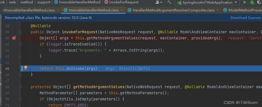The width and height of the screenshot is (262, 107).
Task: Click the doInvoke call on line 65
Action: [x=75, y=68]
